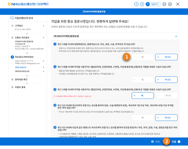Click the 가입을 위한 중요 질문사항입니다 heading

(x=90, y=21)
